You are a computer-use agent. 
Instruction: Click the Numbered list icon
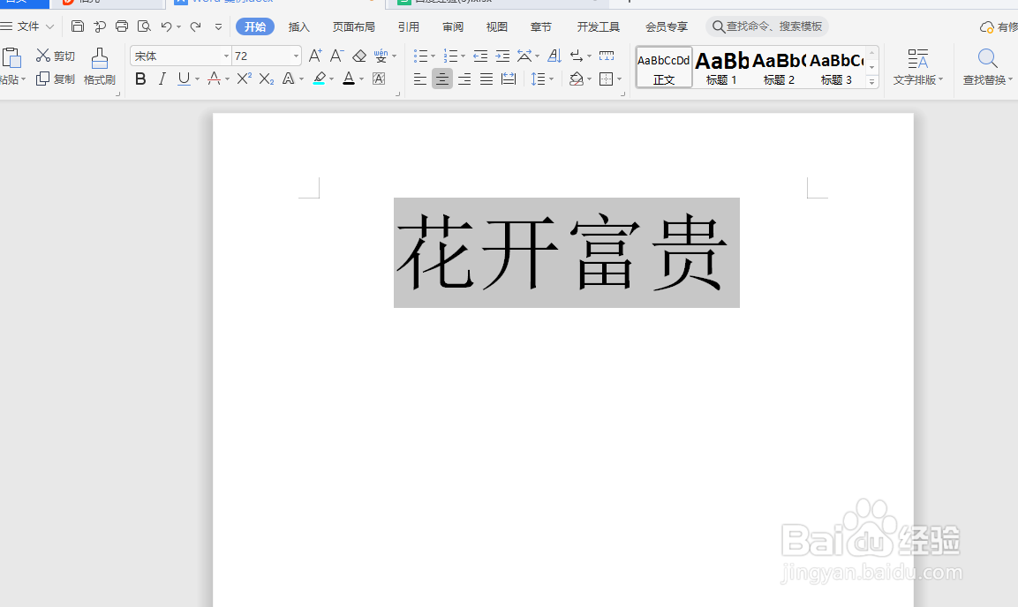tap(450, 56)
